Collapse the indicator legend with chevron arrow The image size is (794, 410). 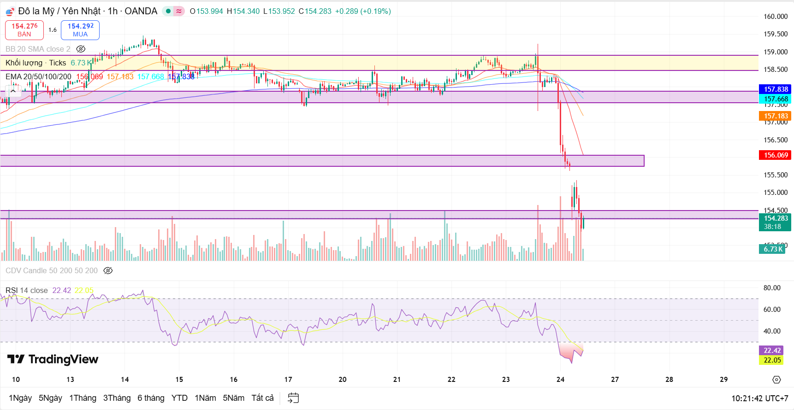coord(13,91)
